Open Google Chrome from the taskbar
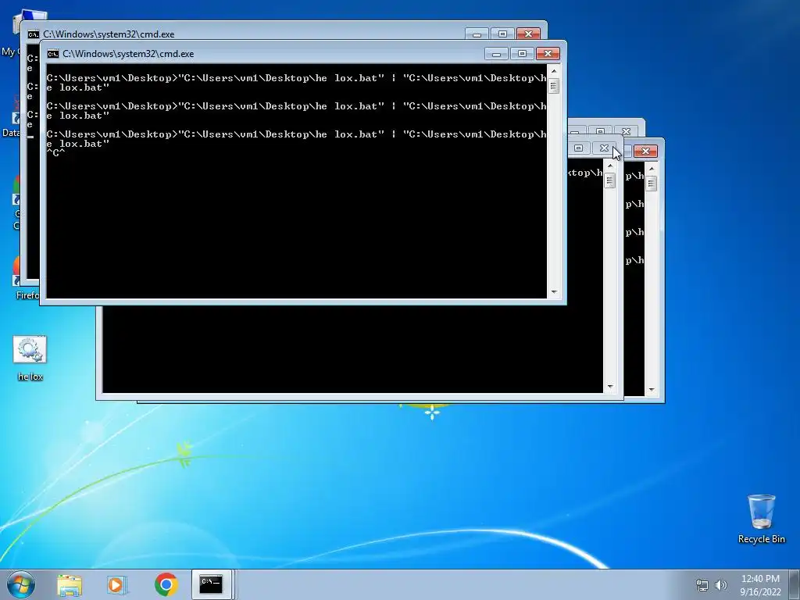The height and width of the screenshot is (600, 800). point(166,584)
